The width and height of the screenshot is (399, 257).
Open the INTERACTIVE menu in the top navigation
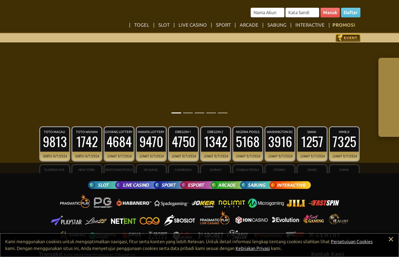click(310, 25)
